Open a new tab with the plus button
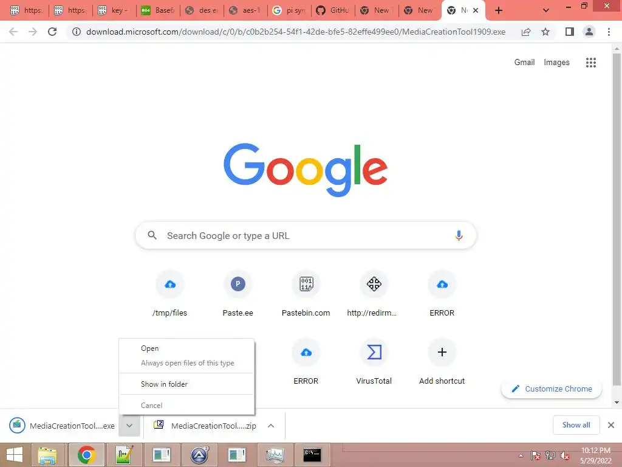The image size is (622, 467). click(499, 10)
